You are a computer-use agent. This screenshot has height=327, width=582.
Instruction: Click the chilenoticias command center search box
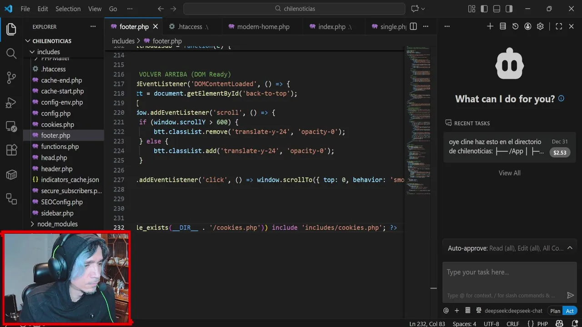point(294,9)
